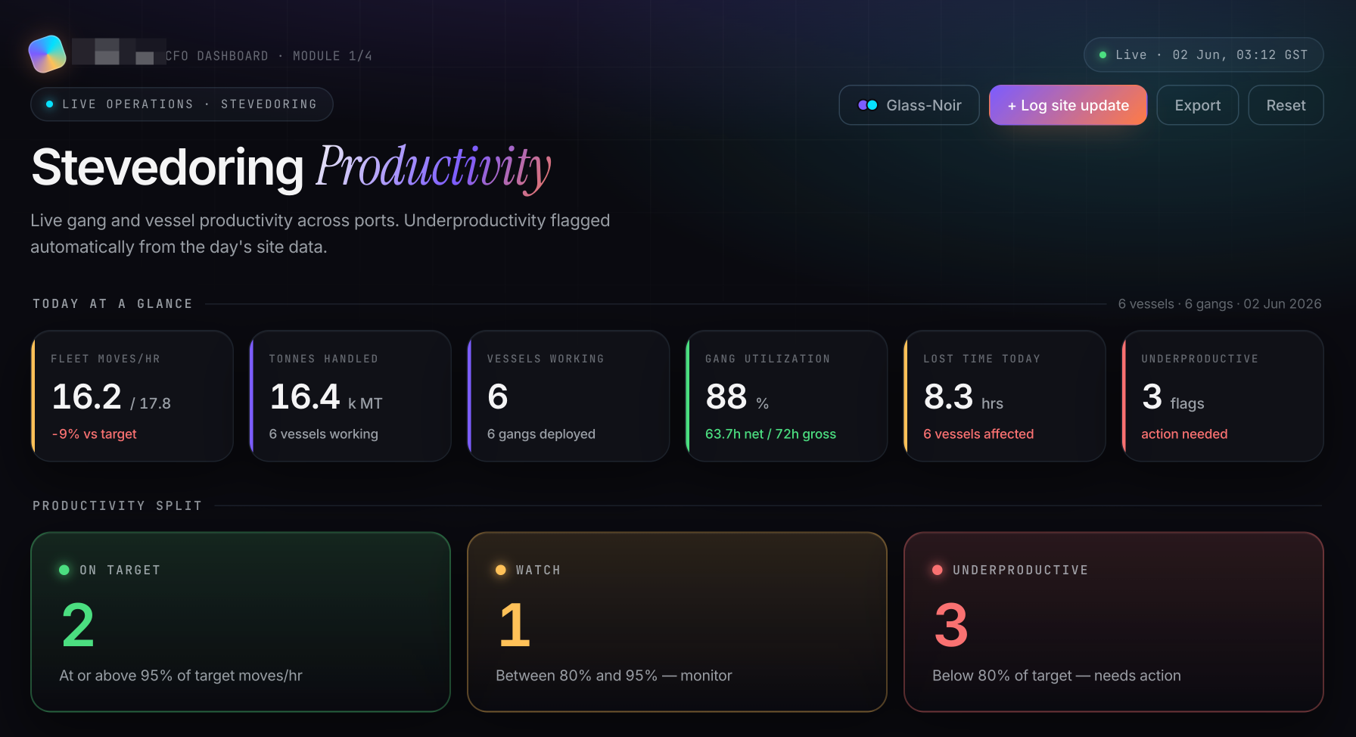Screen dimensions: 1356x737
Task: Click the Productivity Split section label
Action: pyautogui.click(x=117, y=505)
